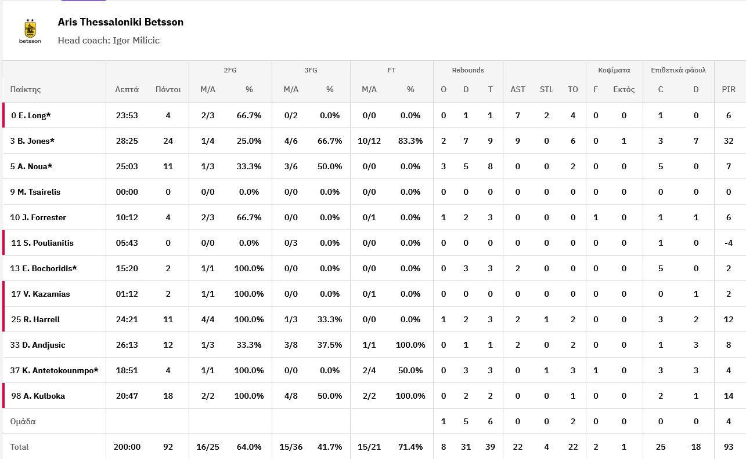Select S. Poulianitis from the roster

pyautogui.click(x=48, y=243)
